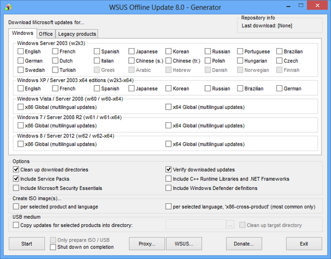
Task: Tick x86 Global for Windows 8
Action: (20, 144)
